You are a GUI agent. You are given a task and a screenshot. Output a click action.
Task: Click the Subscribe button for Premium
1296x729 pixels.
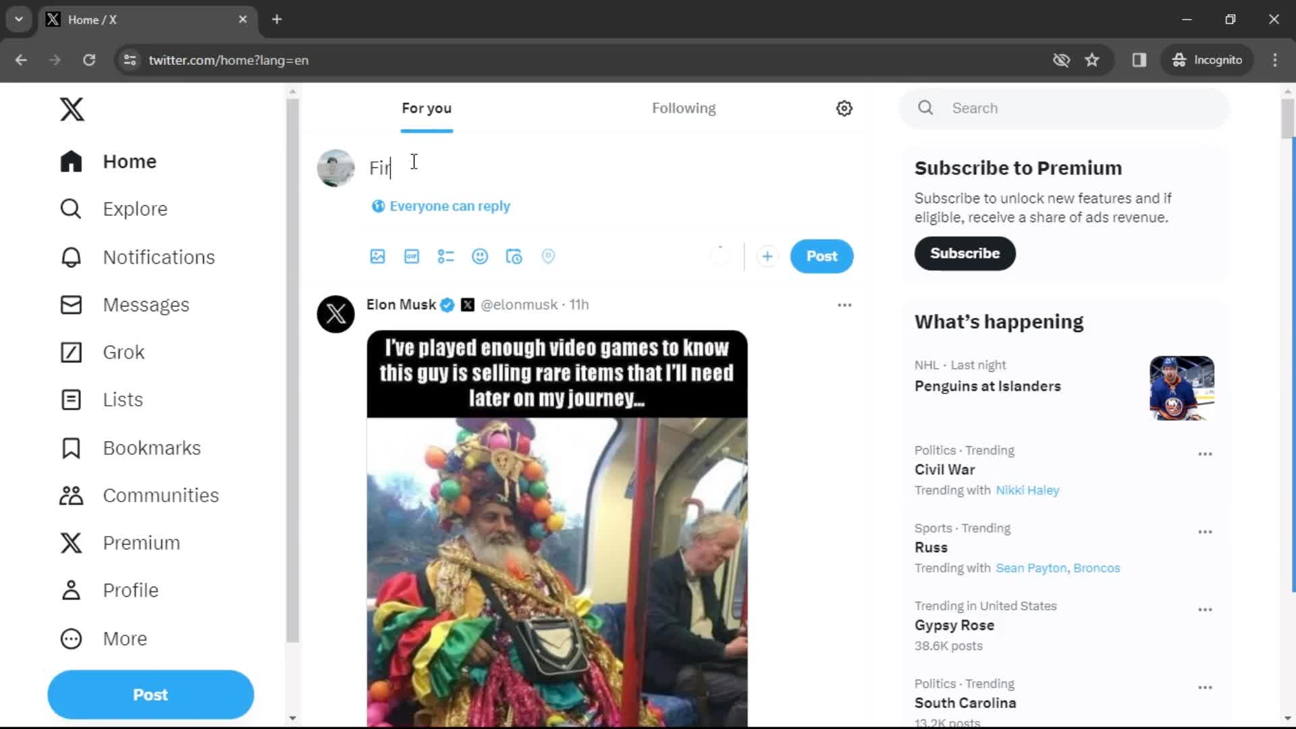[965, 253]
